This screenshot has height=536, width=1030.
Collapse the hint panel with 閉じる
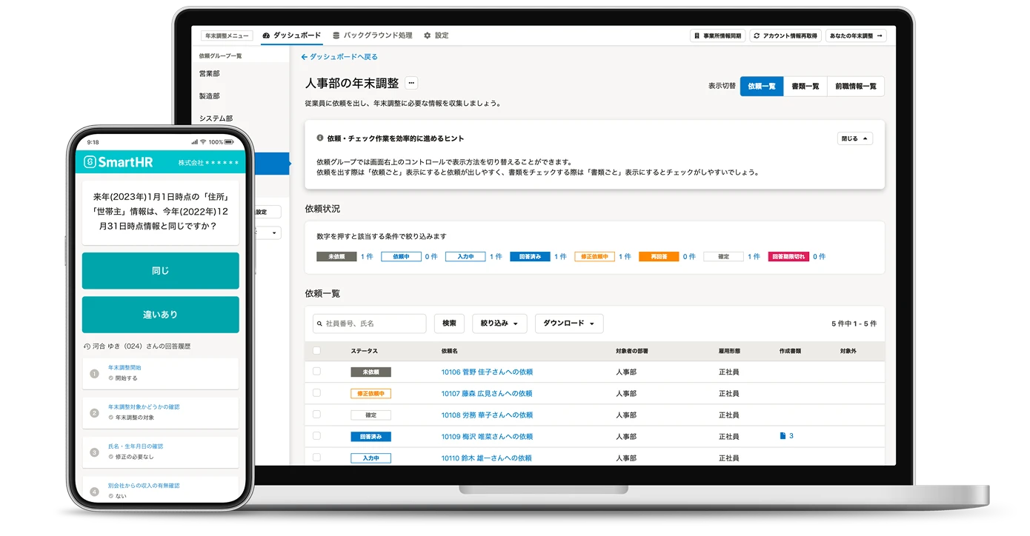(855, 138)
